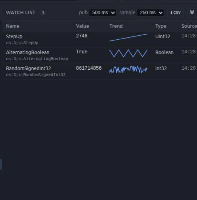Open the pub interval 500 ms dropdown
Screen dimensions: 197x200
click(x=103, y=12)
